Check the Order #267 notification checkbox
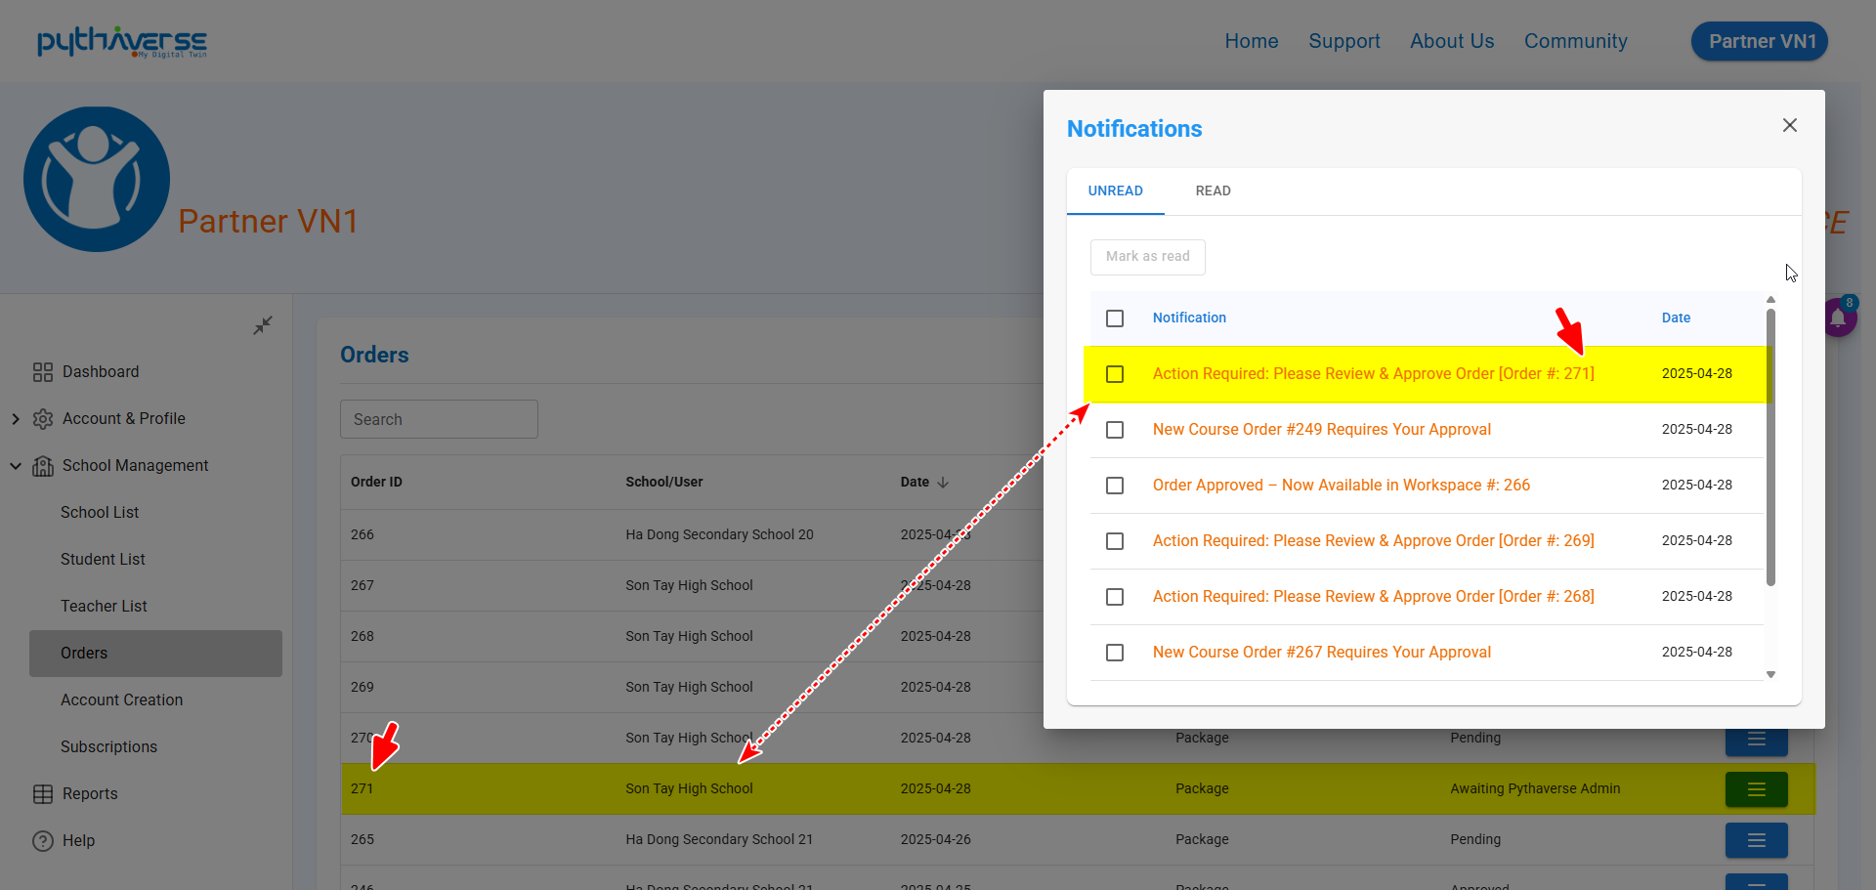1876x890 pixels. click(1115, 653)
